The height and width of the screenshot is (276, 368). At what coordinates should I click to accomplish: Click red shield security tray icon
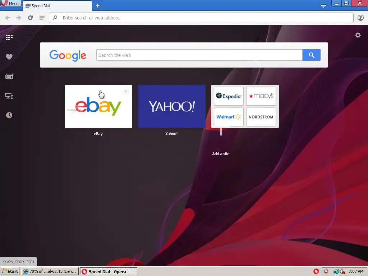[326, 271]
